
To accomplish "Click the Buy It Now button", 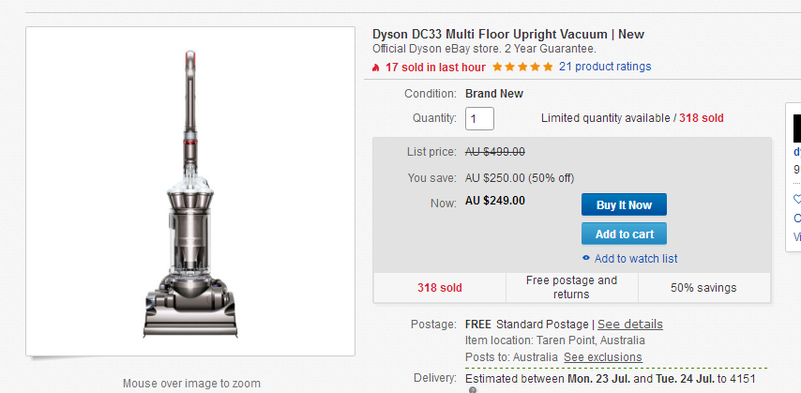I will tap(624, 204).
